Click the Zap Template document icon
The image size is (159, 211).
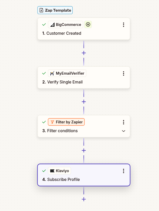pyautogui.click(x=41, y=10)
